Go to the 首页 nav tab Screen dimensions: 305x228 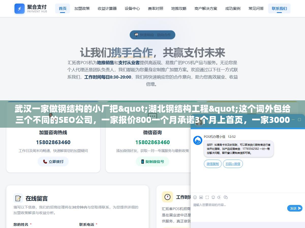pyautogui.click(x=63, y=8)
